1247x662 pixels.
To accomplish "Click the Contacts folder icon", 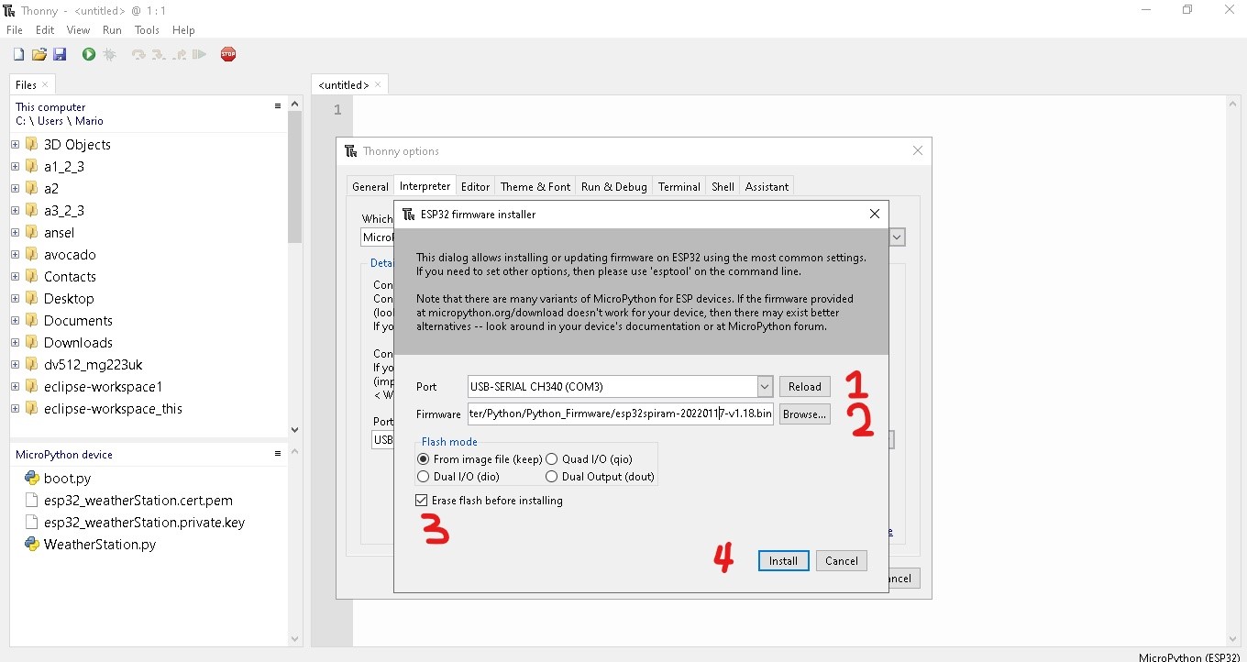I will click(32, 276).
